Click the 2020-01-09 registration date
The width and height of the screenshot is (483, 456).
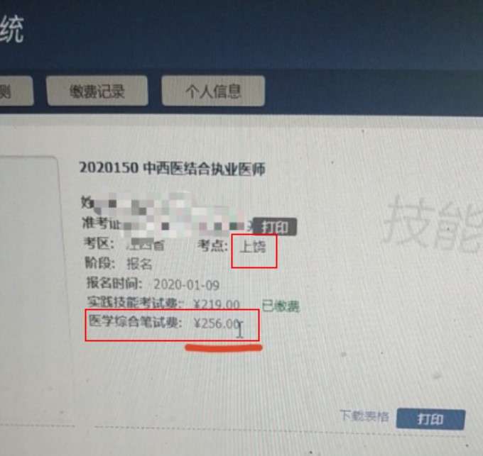tap(186, 284)
